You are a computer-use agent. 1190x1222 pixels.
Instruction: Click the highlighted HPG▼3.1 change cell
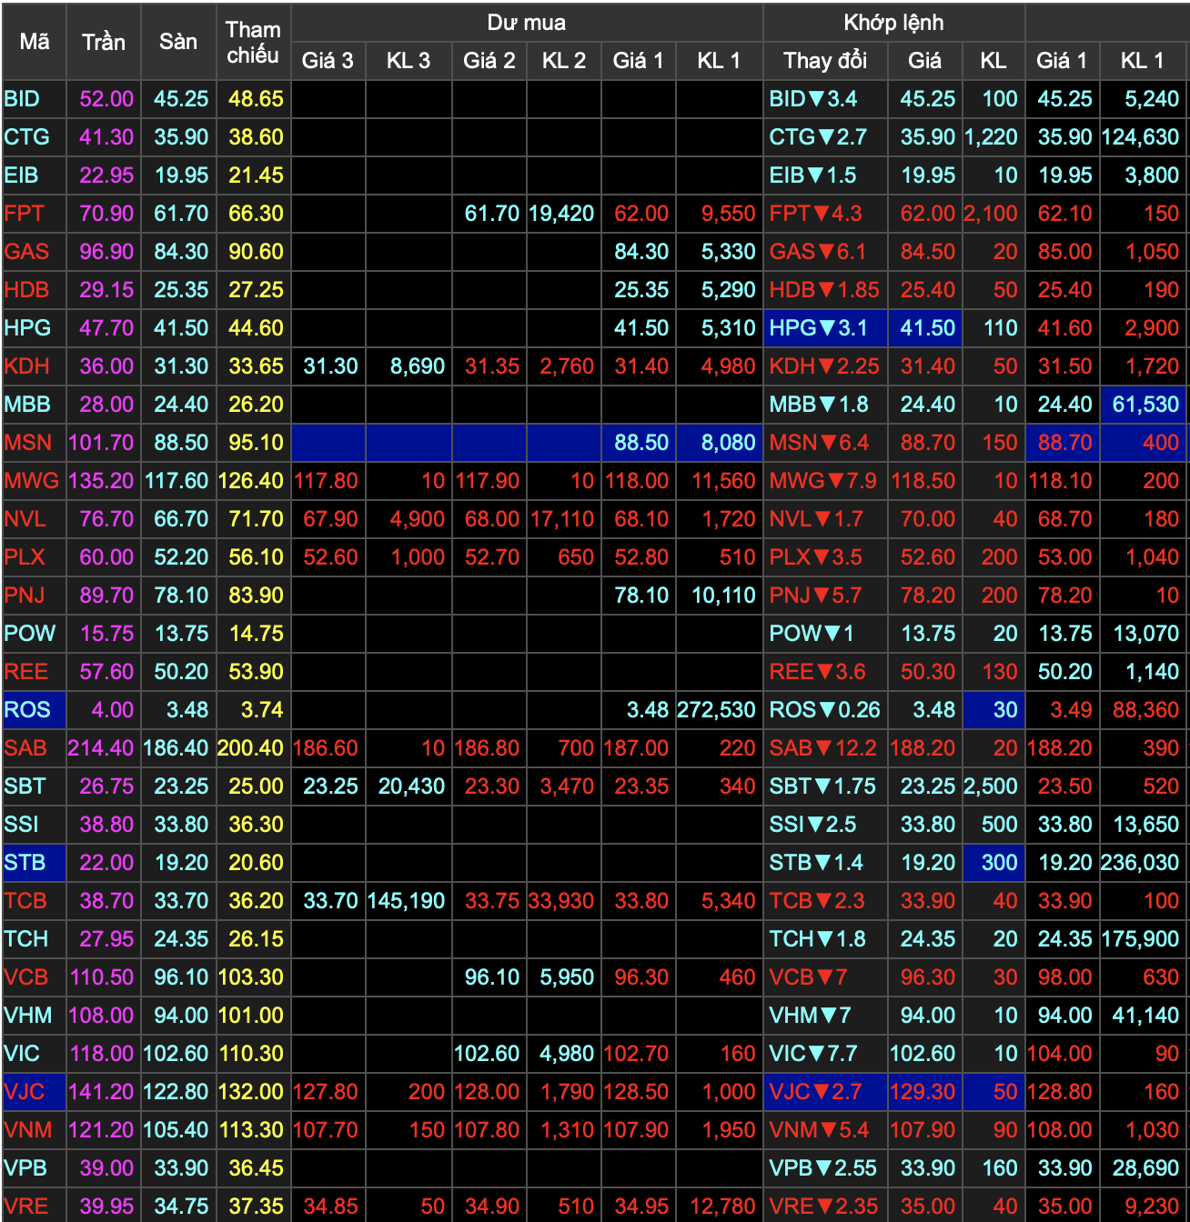[x=825, y=328]
